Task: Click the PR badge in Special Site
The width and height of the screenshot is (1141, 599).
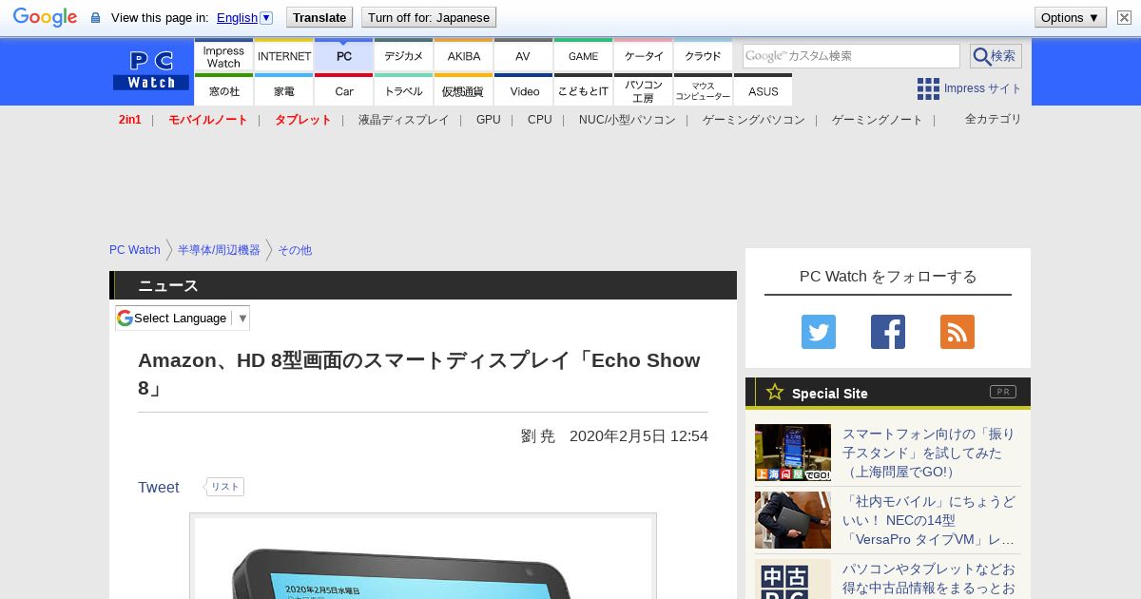Action: coord(1003,392)
